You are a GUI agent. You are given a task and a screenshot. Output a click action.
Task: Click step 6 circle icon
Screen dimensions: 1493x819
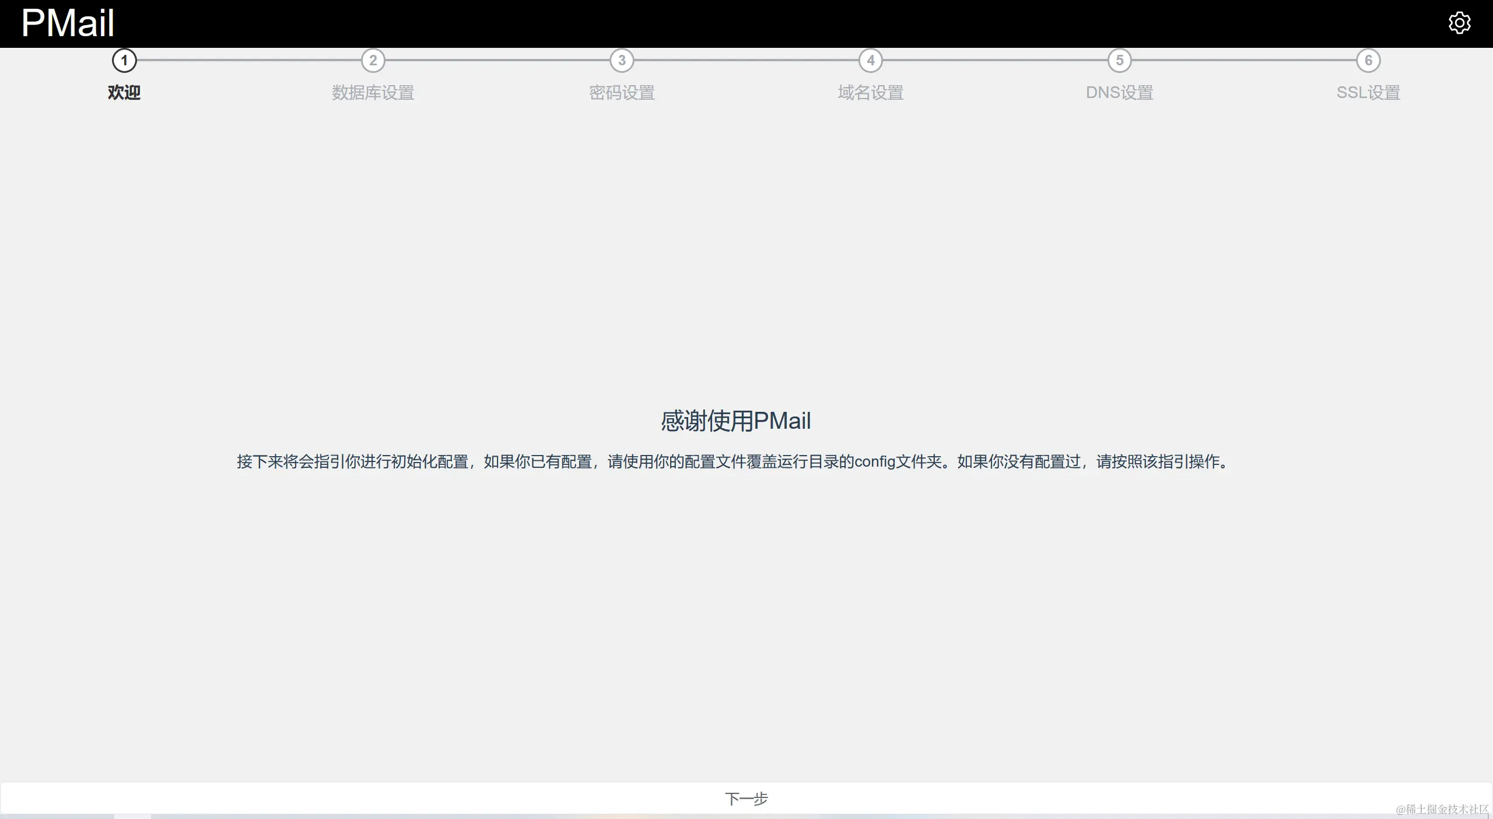pyautogui.click(x=1368, y=61)
